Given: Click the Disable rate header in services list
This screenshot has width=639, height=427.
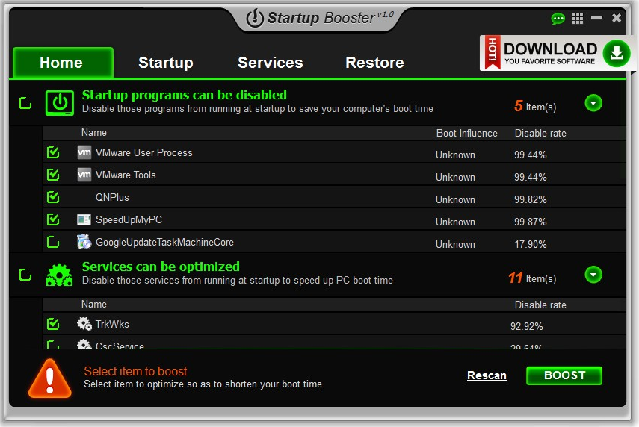Looking at the screenshot, I should point(540,305).
